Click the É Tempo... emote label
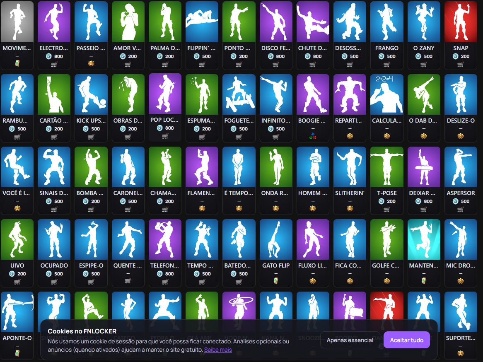483x362 pixels. [x=239, y=193]
